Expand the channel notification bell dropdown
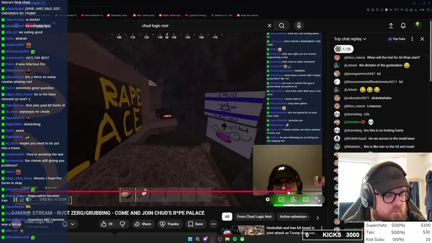The height and width of the screenshot is (243, 432). pos(69,224)
